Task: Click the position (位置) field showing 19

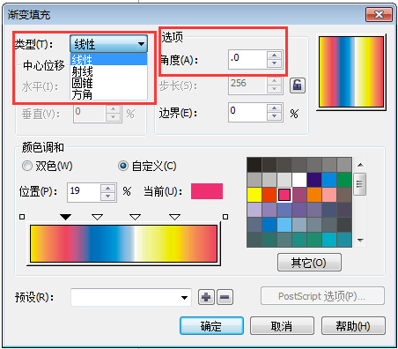Action: point(84,193)
